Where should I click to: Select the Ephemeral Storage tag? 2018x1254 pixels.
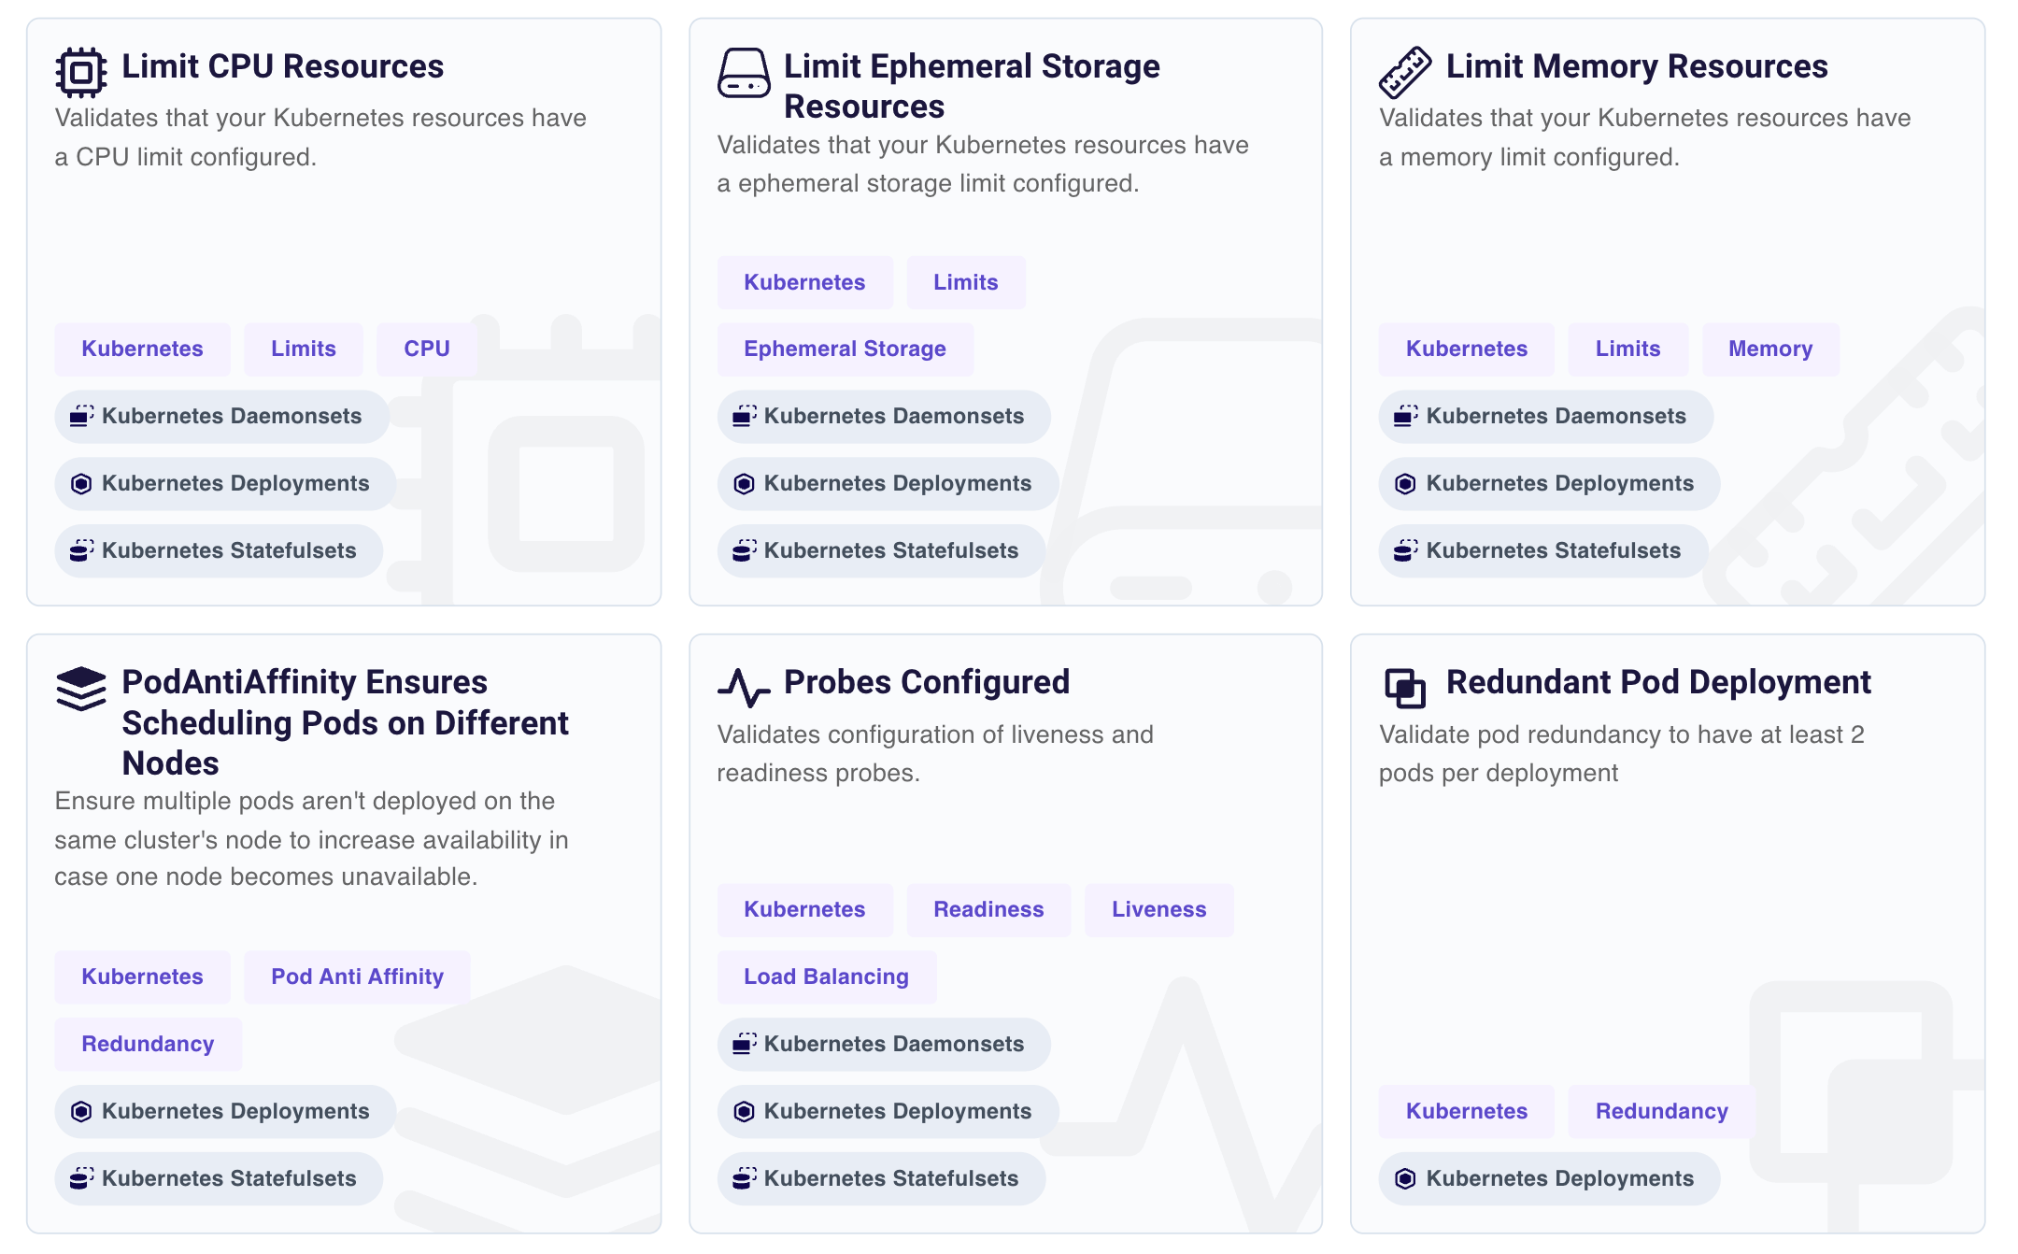[x=845, y=349]
